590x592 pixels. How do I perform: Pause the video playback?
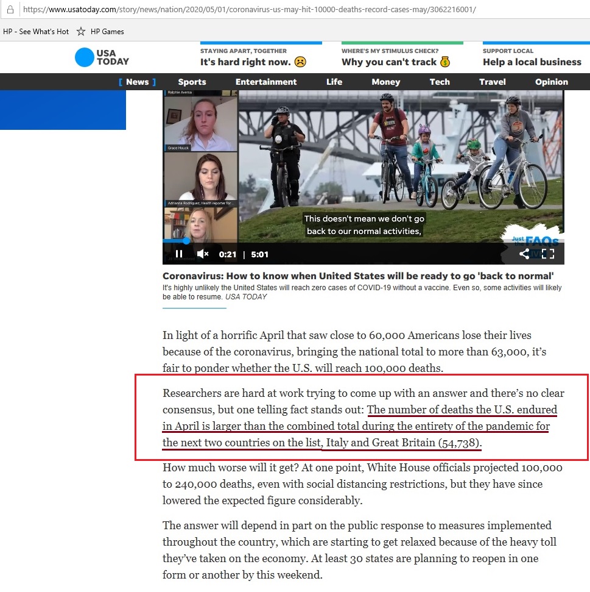[179, 254]
